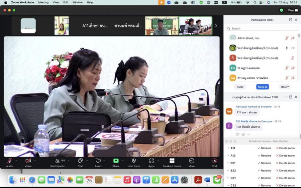The height and width of the screenshot is (188, 301).
Task: Open the Participants icon showing 165
Action: [x=58, y=161]
